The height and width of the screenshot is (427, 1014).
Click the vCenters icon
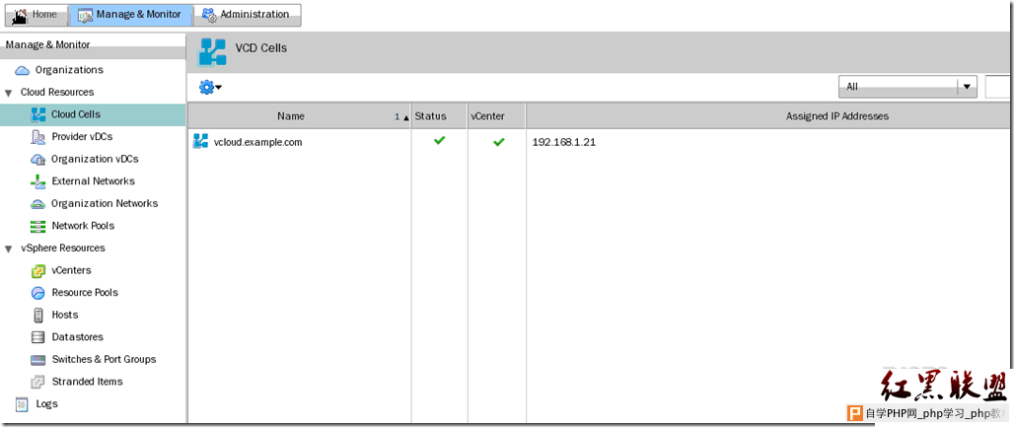point(38,271)
